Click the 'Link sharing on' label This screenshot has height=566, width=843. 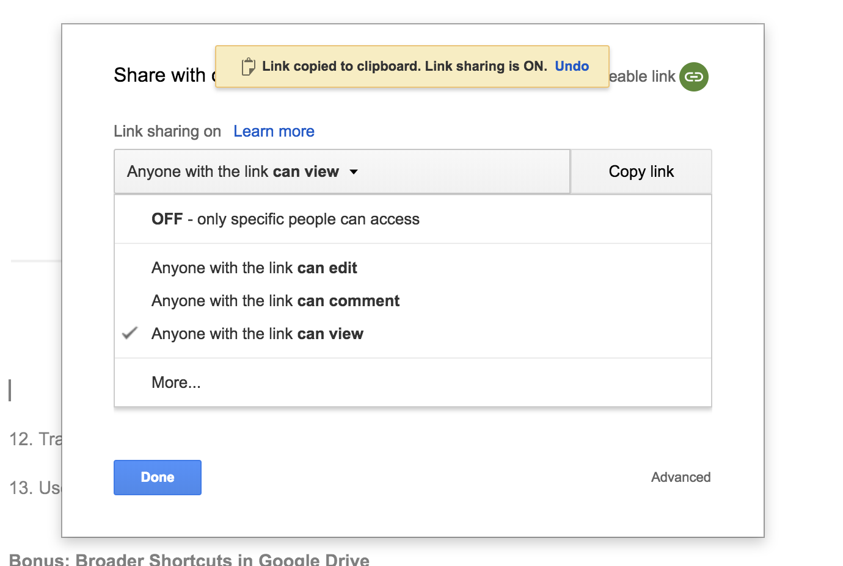click(167, 132)
